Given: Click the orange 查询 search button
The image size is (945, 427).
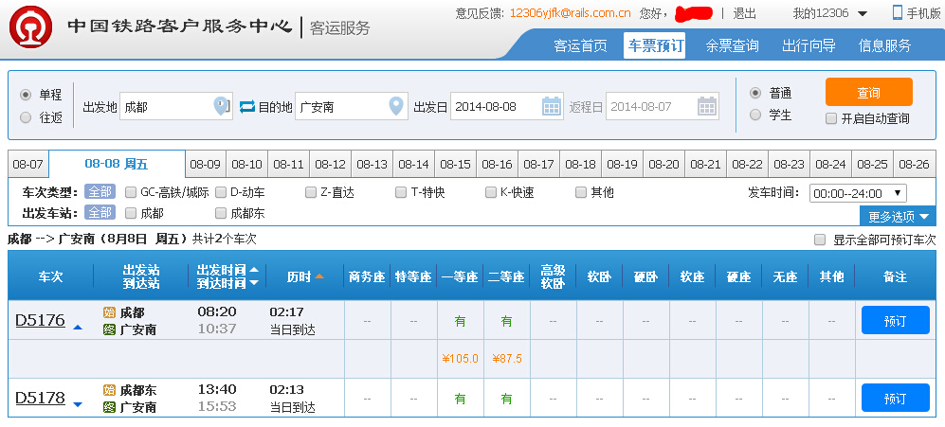Looking at the screenshot, I should 868,93.
